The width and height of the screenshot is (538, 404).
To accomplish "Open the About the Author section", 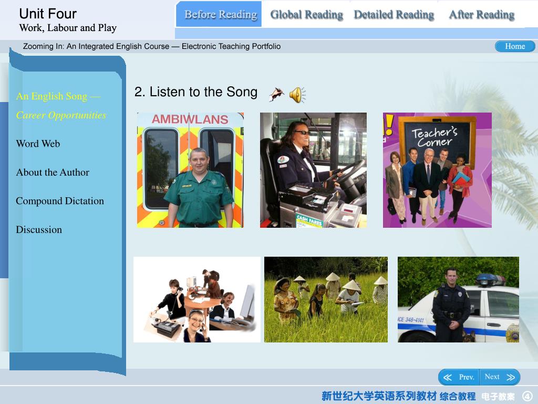I will (53, 172).
